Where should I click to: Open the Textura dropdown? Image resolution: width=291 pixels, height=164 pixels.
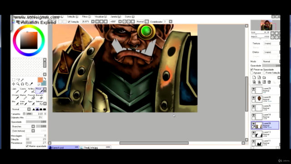272,43
